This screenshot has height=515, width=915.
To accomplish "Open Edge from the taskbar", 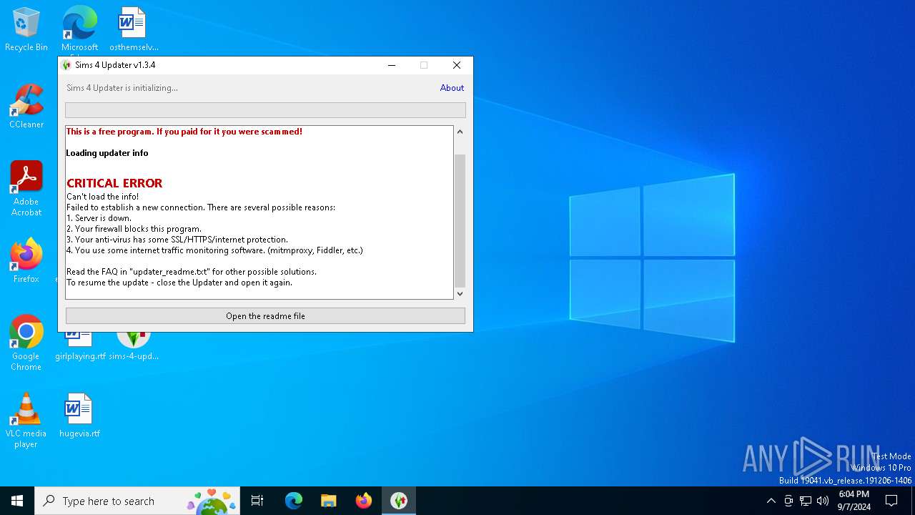I will coord(294,501).
